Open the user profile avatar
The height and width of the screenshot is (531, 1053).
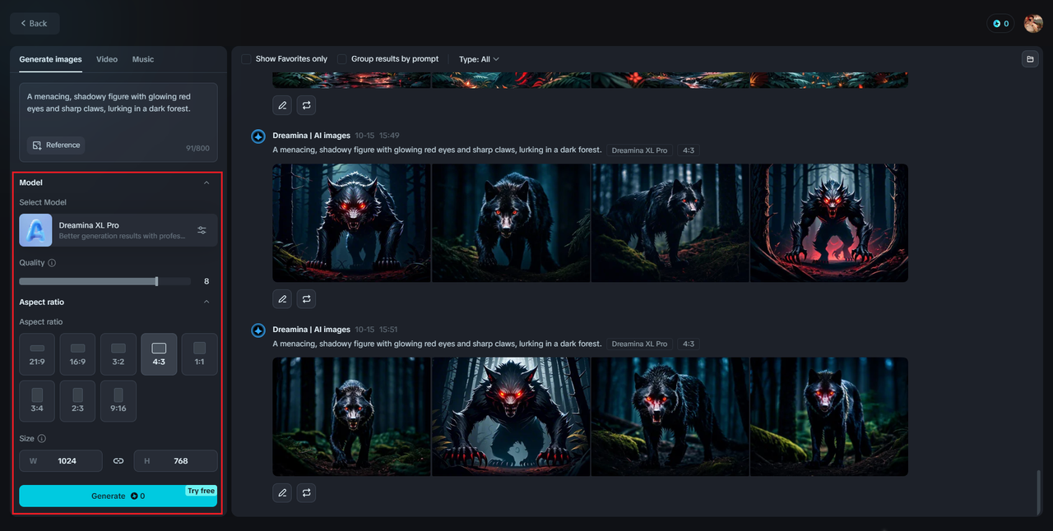(x=1033, y=24)
